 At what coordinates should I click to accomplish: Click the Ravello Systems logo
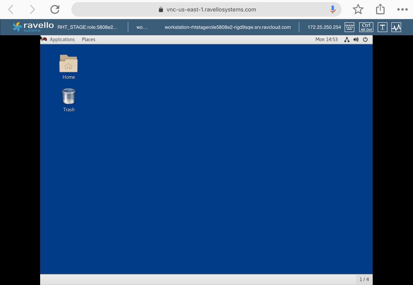coord(33,27)
